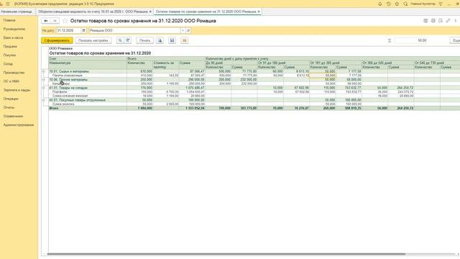
Task: Collapse the 10.01 Сырье и материалы group
Action: [43, 71]
